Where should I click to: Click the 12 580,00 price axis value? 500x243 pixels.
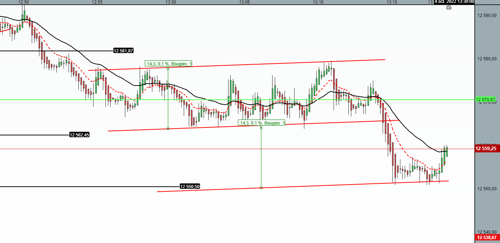(x=487, y=59)
